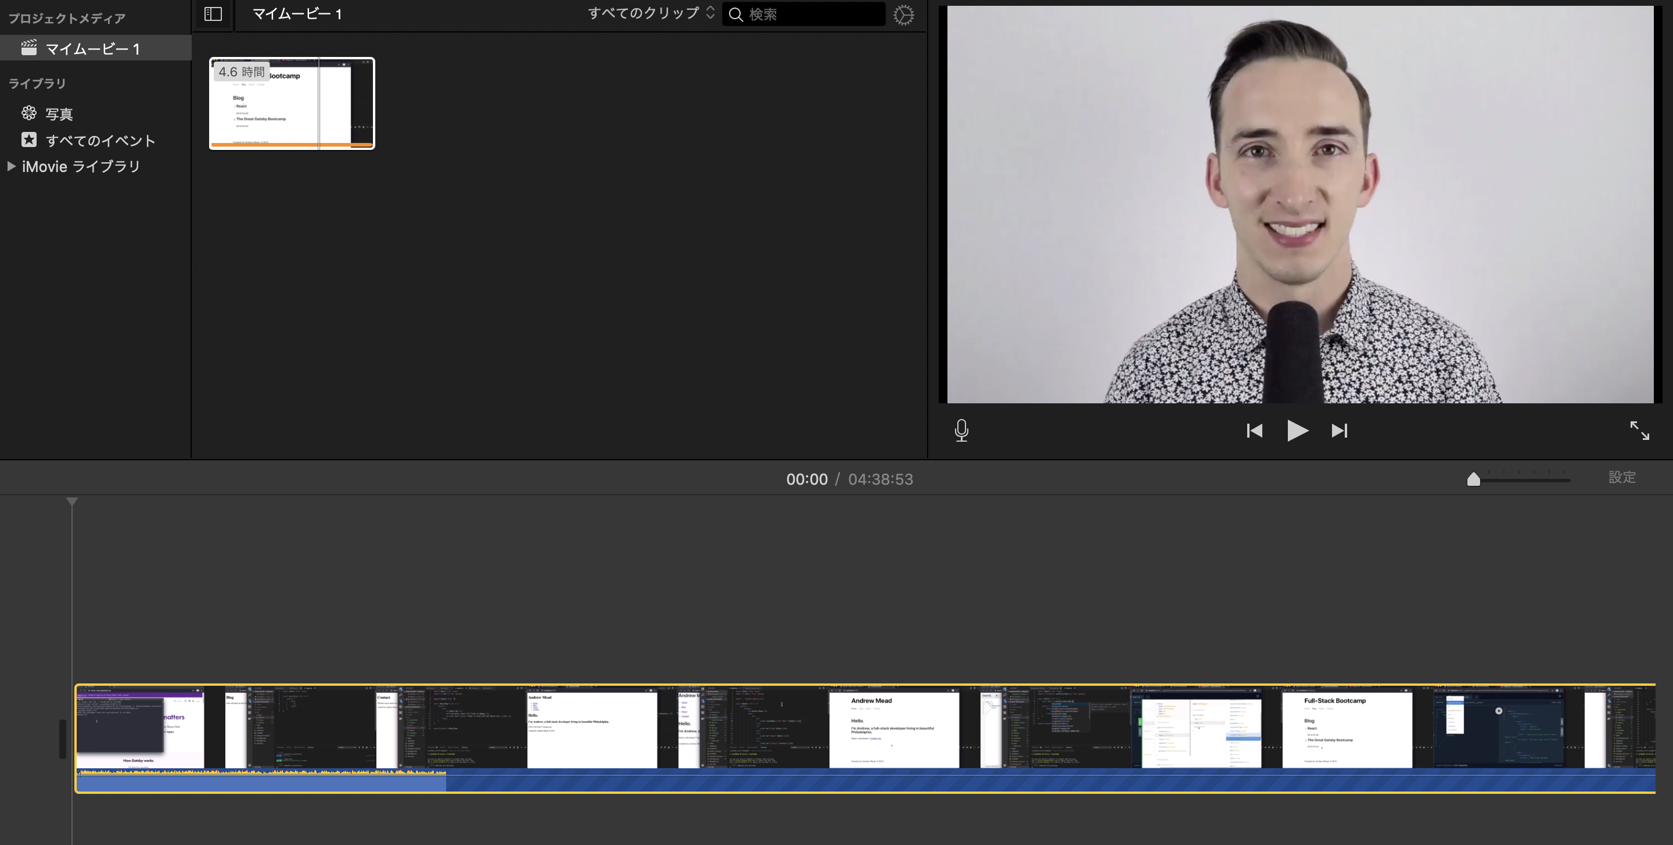Open the browser settings gear icon
The height and width of the screenshot is (845, 1673).
pos(903,15)
